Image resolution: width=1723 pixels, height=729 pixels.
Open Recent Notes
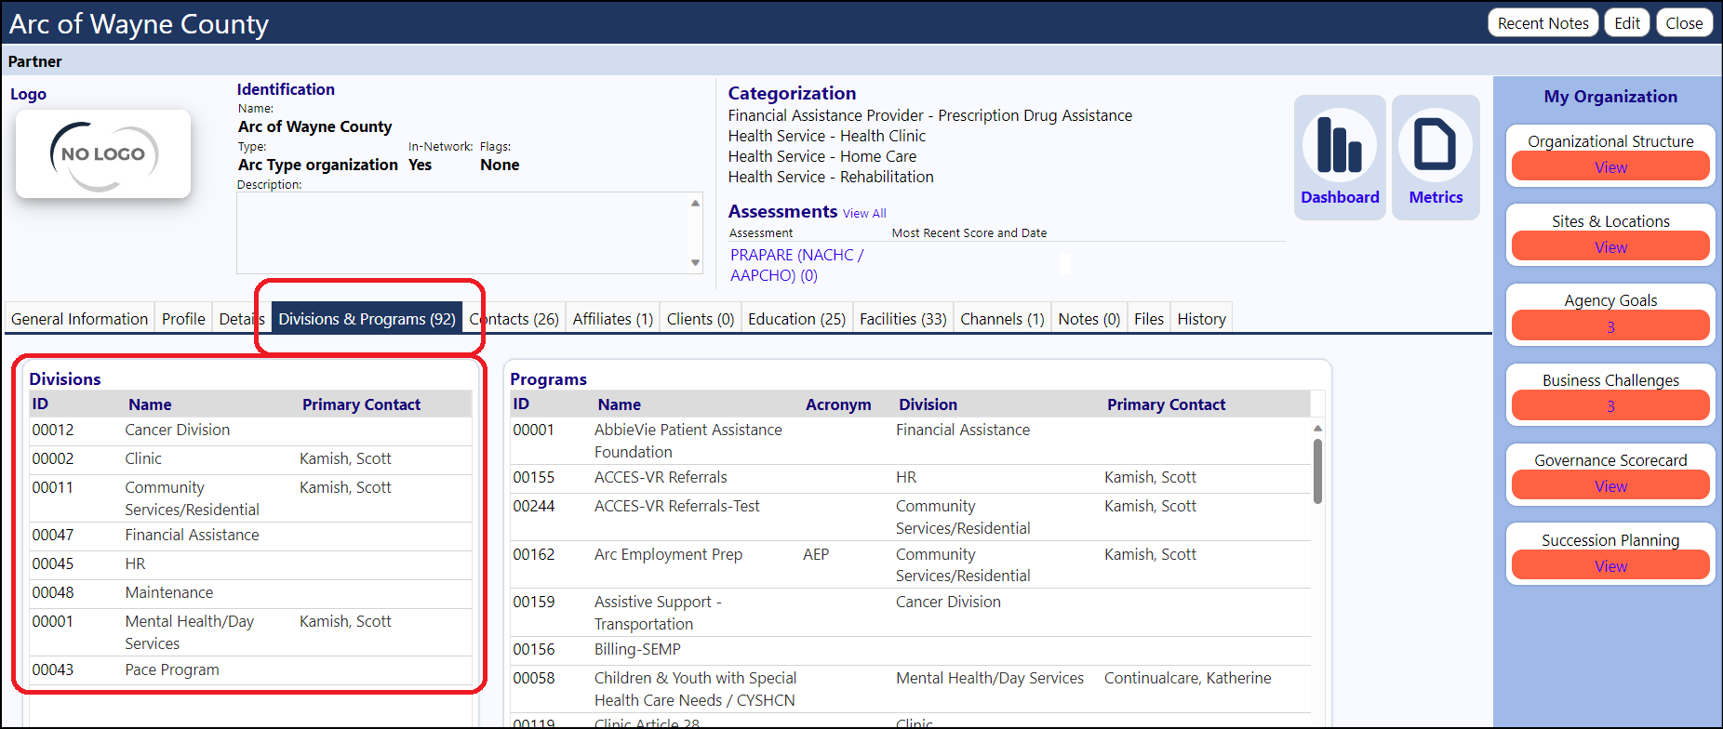(1543, 23)
